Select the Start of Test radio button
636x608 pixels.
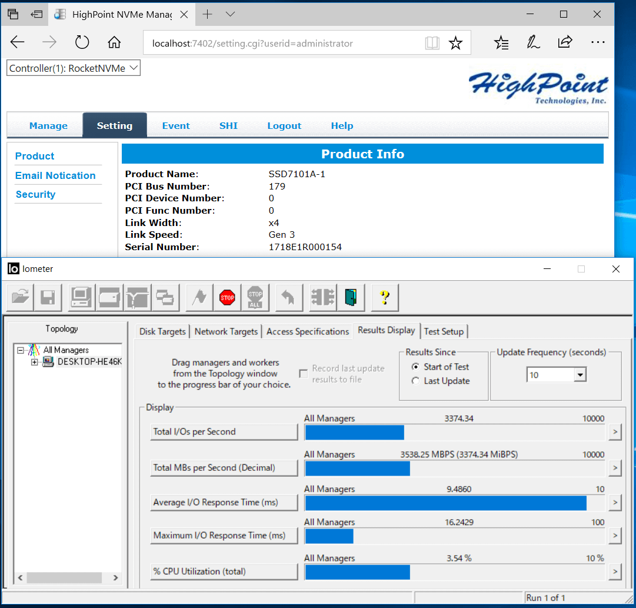[415, 367]
